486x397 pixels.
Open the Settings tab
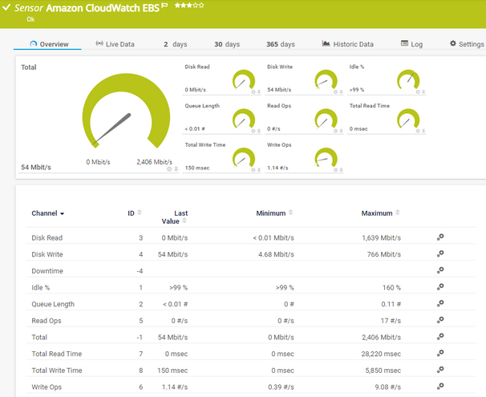pyautogui.click(x=467, y=44)
